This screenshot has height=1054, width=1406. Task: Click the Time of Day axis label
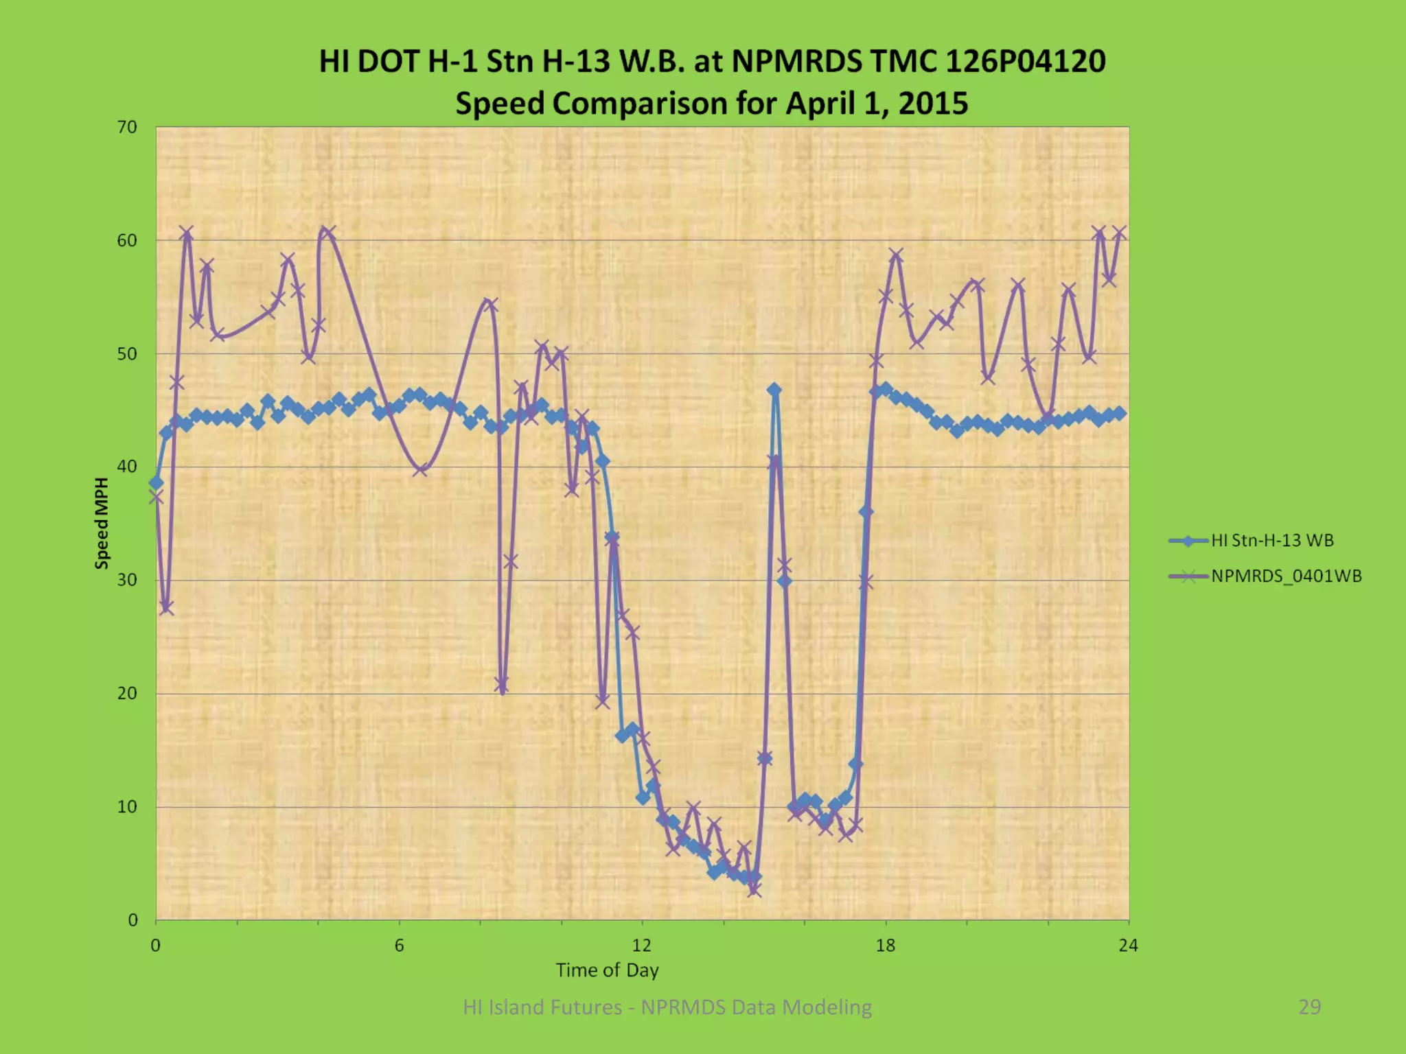607,970
